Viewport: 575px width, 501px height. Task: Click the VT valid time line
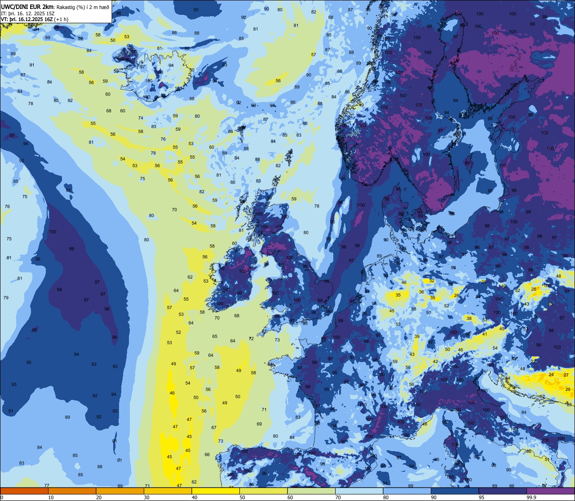(x=35, y=19)
